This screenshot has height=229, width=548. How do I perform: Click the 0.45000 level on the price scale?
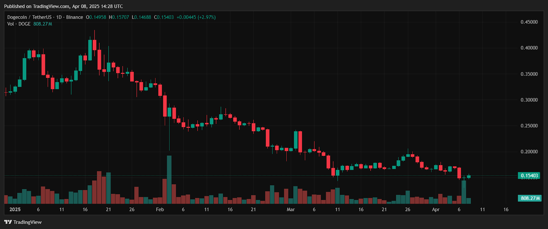click(x=529, y=22)
